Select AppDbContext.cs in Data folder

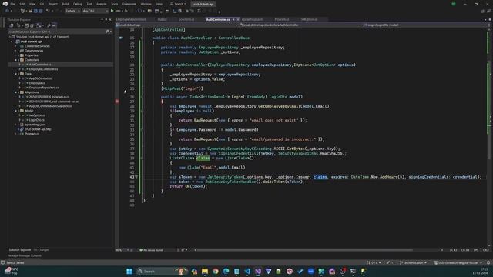[40, 78]
